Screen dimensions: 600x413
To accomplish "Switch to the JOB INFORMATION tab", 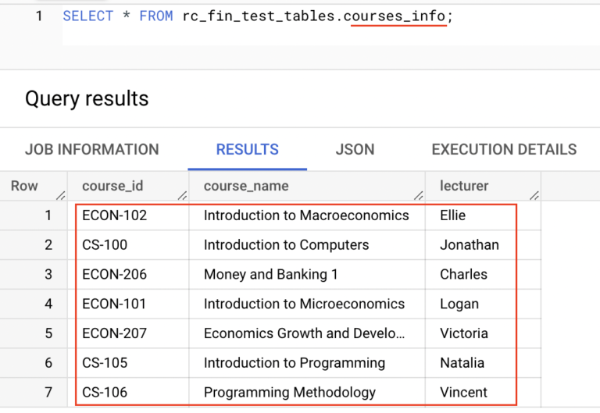I will 91,149.
